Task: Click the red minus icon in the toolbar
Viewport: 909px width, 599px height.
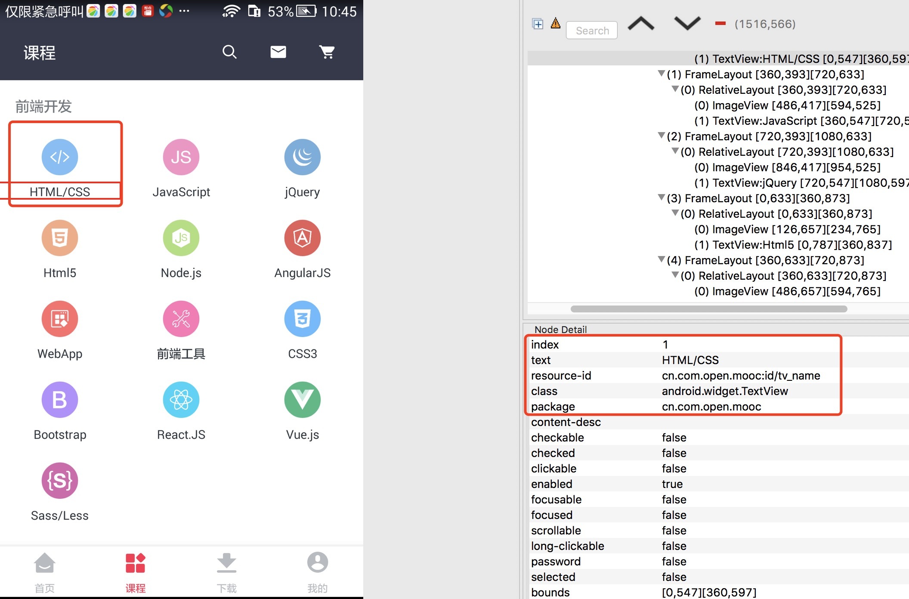Action: pyautogui.click(x=720, y=24)
